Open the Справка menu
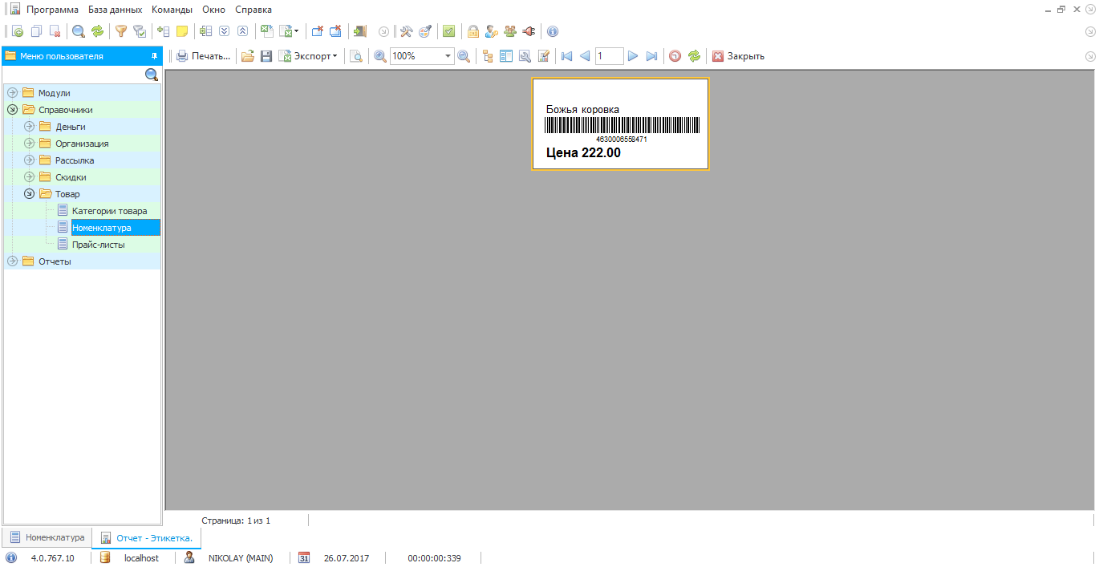Image resolution: width=1099 pixels, height=567 pixels. click(253, 10)
